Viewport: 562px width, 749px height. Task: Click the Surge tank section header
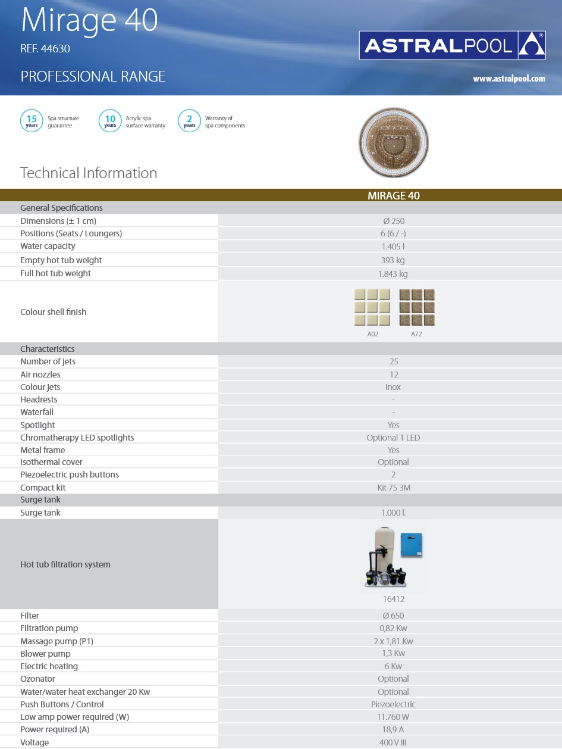pyautogui.click(x=40, y=500)
